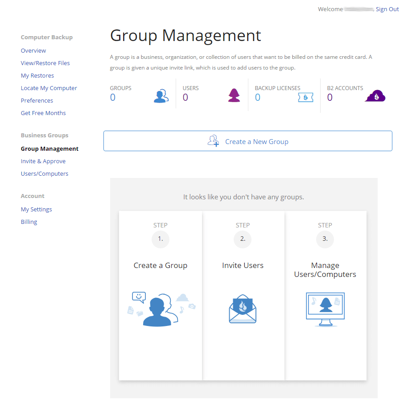
Task: Navigate to Invite & Approve
Action: point(43,161)
